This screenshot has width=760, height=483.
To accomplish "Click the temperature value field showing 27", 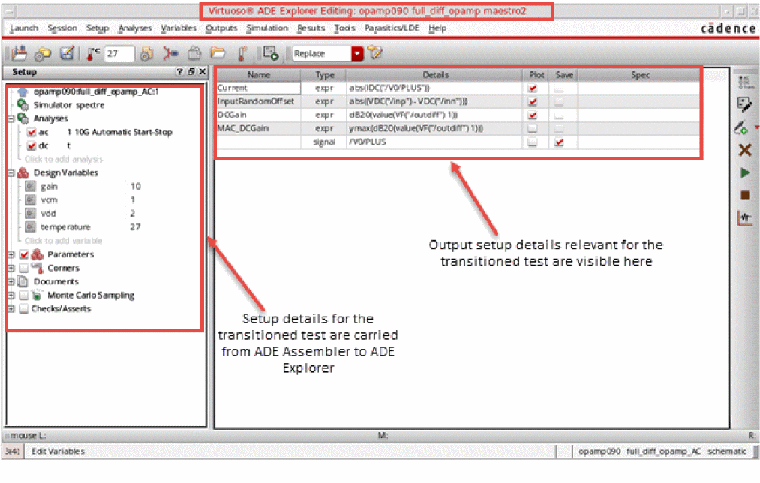I will pyautogui.click(x=119, y=54).
